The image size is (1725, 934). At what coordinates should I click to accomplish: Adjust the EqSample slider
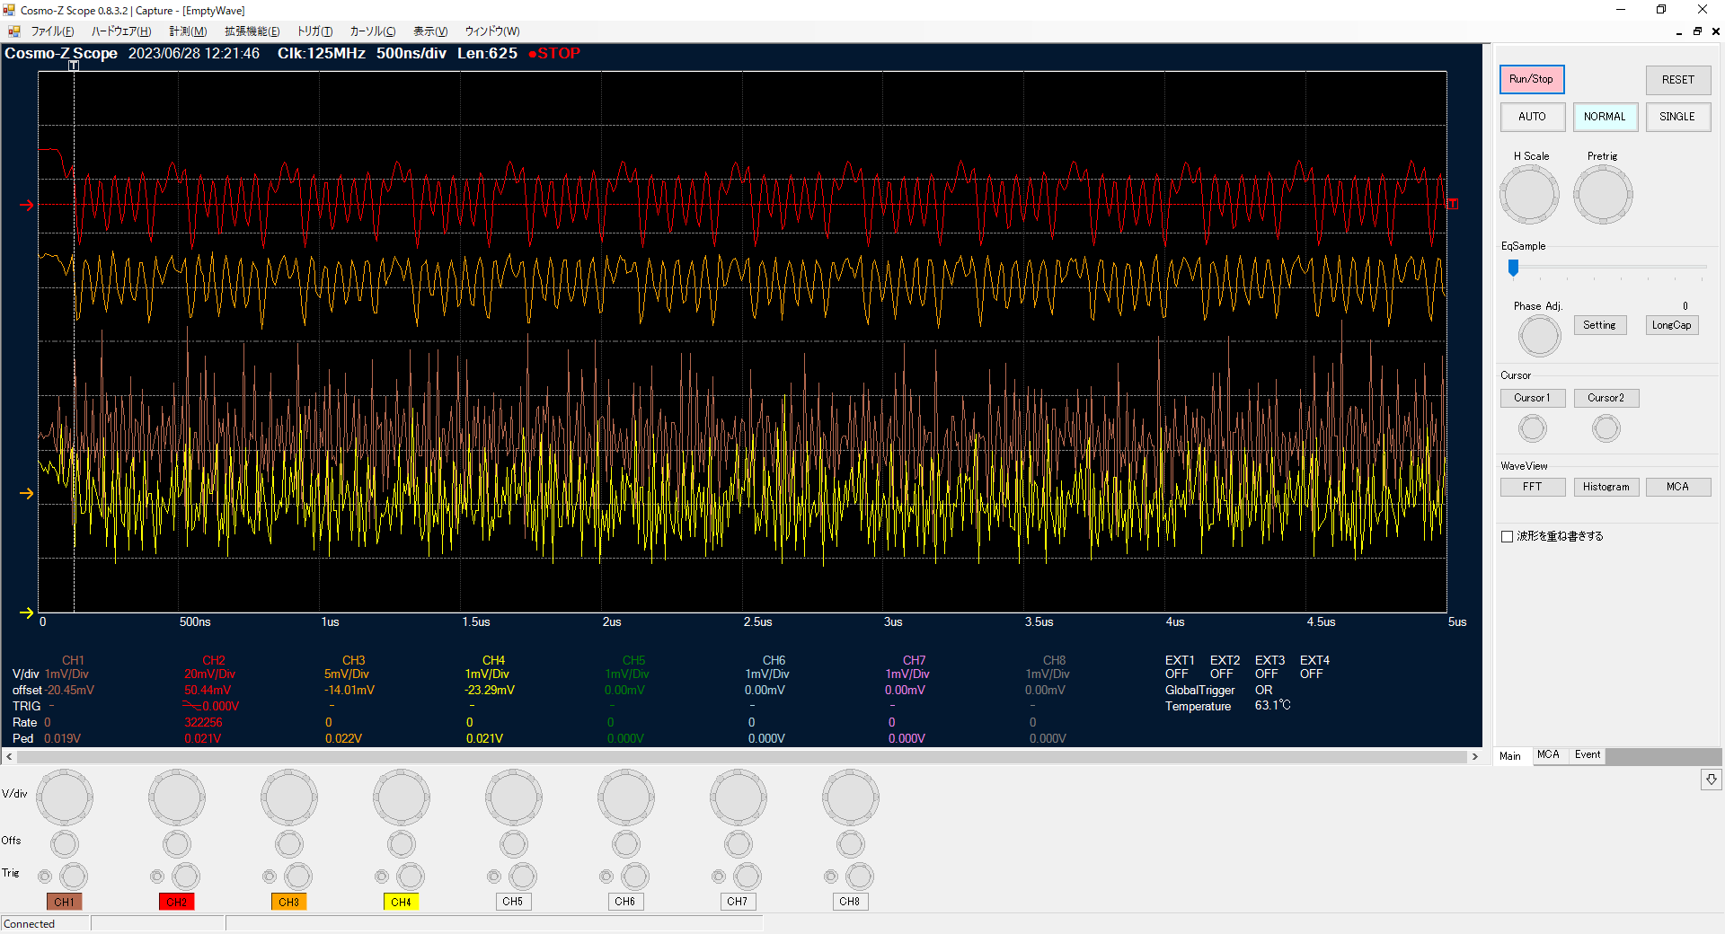1513,268
